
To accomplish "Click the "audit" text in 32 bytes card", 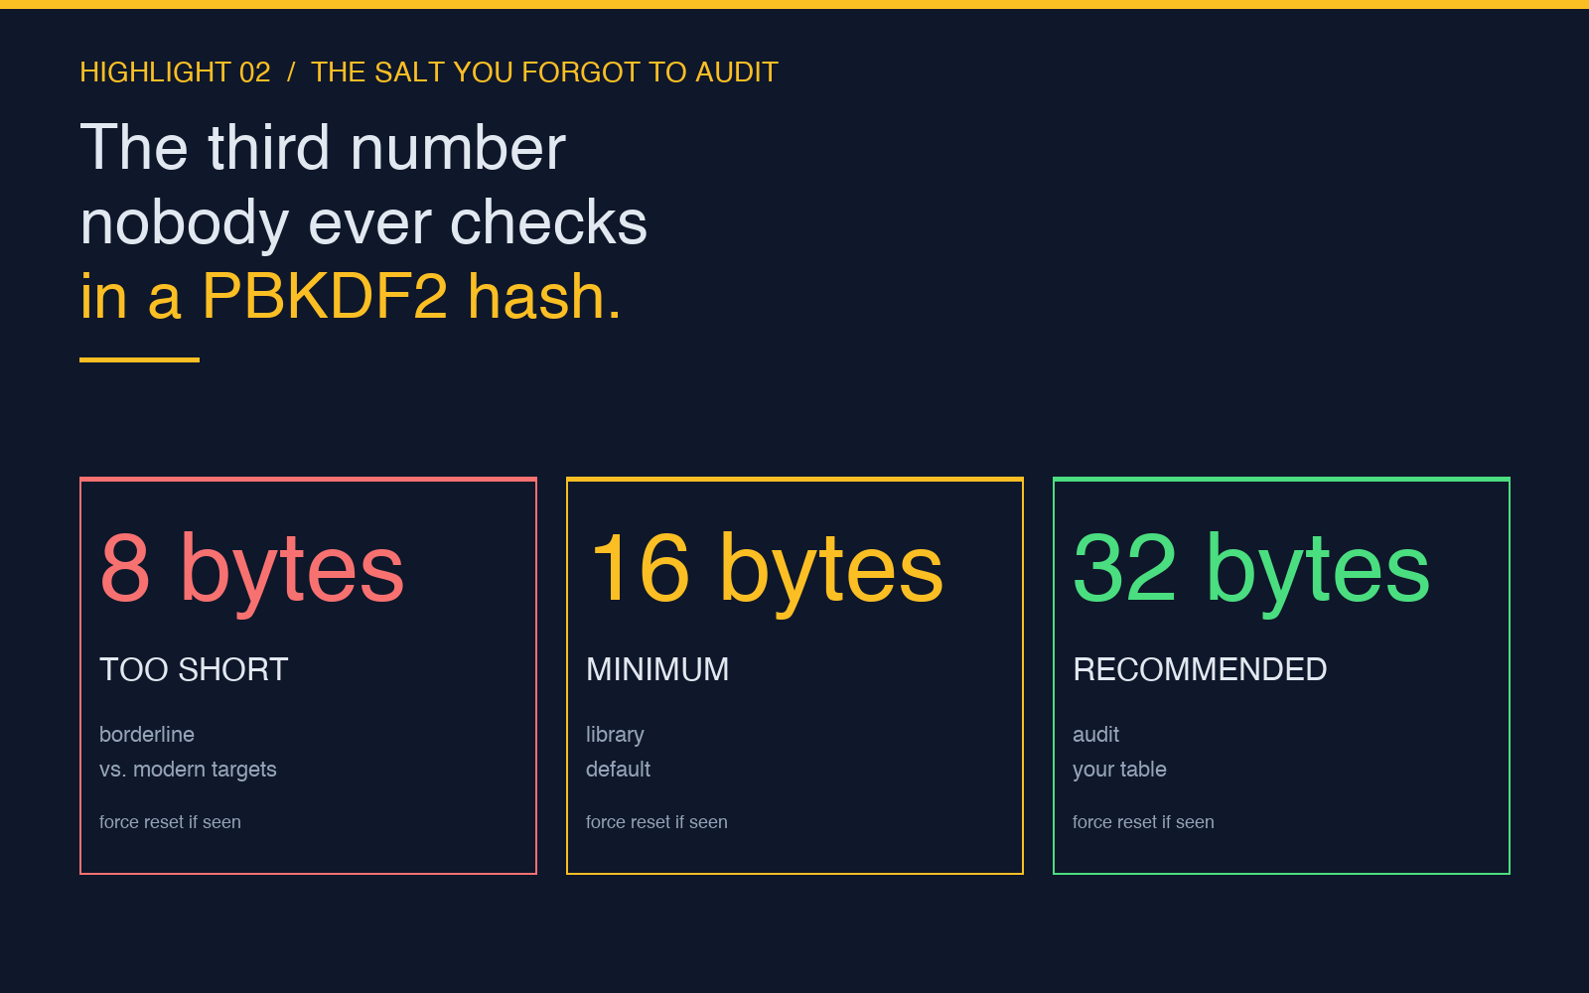I will tap(1095, 735).
